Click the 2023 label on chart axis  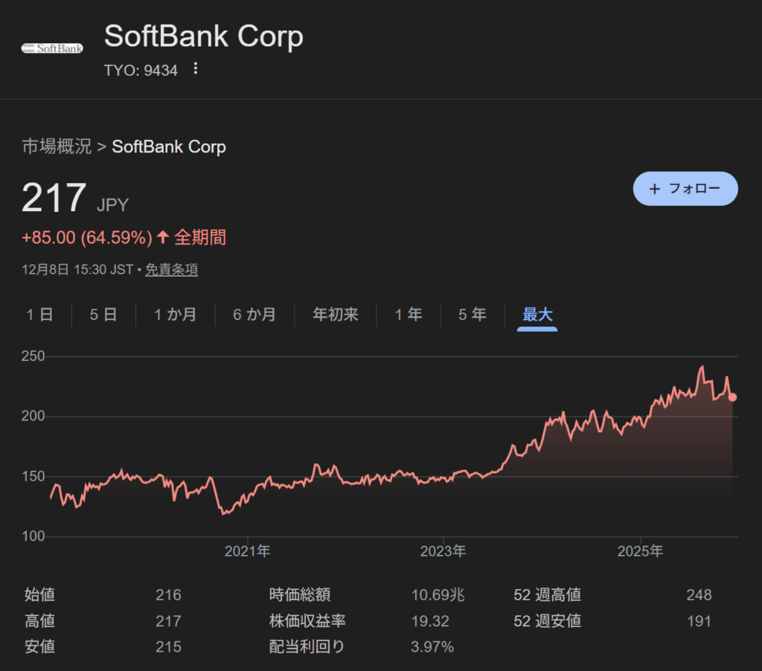point(443,552)
